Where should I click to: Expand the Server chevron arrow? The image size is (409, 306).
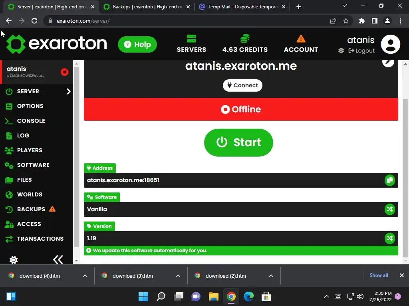coord(68,91)
